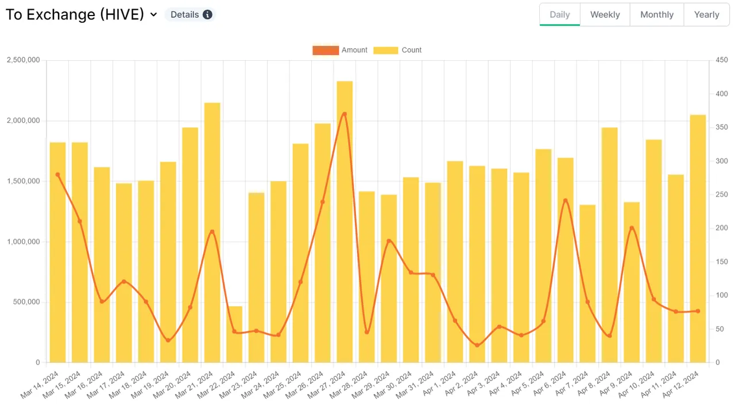Click the Mar 14, 2024 amount data point

pos(57,174)
